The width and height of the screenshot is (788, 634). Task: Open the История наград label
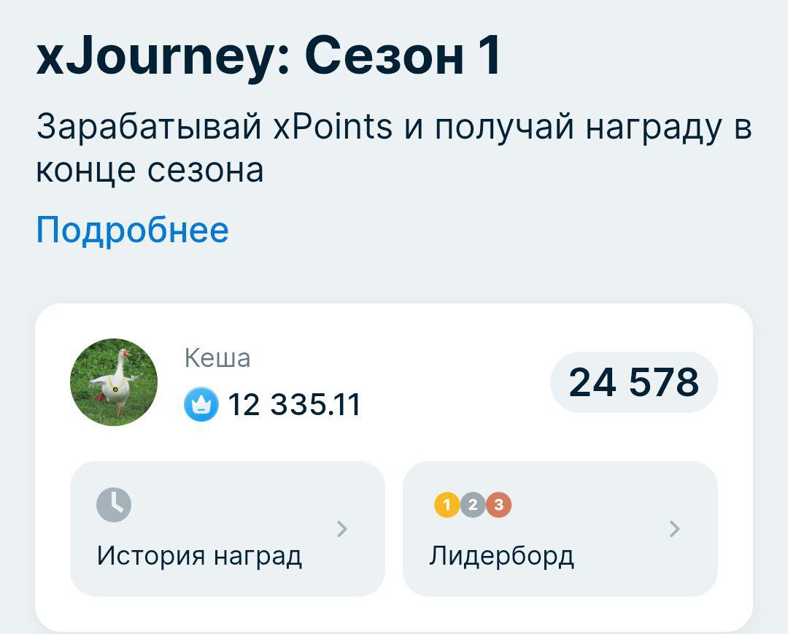[199, 556]
